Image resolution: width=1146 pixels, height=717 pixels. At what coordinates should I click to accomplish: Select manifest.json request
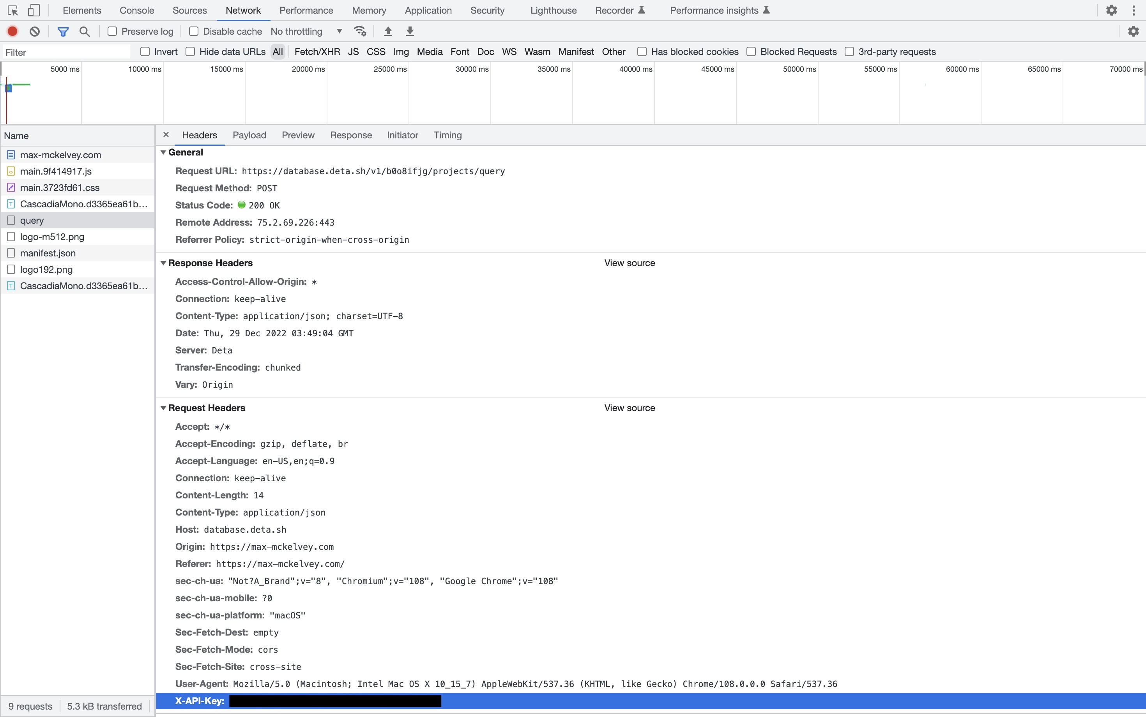78,253
